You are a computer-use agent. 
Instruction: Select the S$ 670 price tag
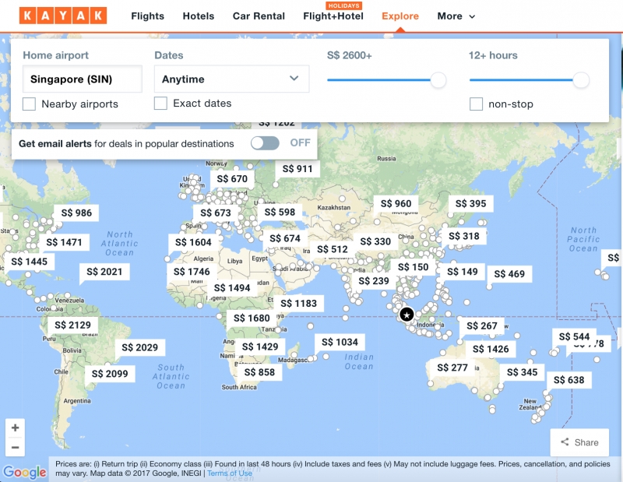coord(232,179)
